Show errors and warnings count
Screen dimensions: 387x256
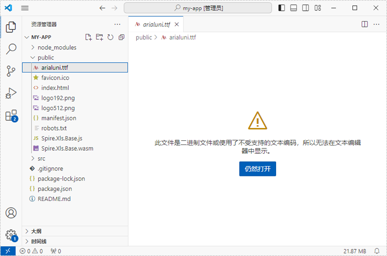pyautogui.click(x=31, y=251)
